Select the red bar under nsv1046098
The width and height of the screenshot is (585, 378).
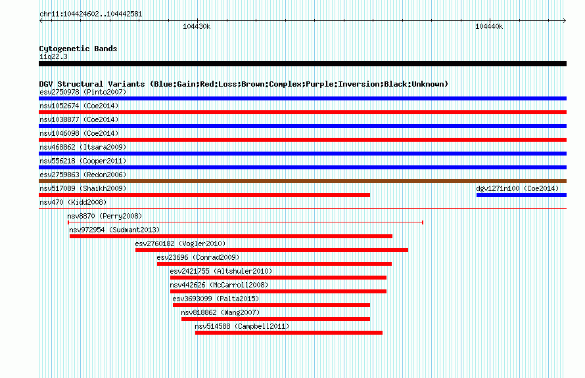pos(302,140)
